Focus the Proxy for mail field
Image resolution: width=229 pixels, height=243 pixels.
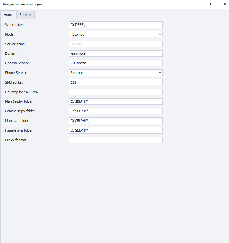pos(115,140)
